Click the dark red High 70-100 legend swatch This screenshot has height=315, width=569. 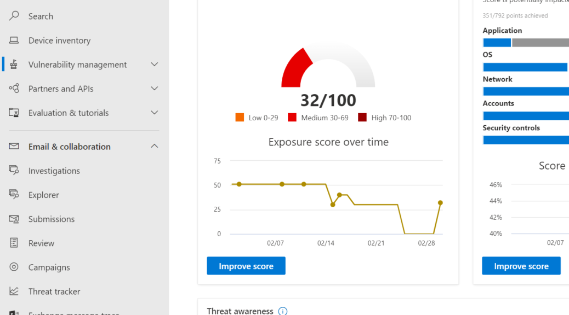[362, 118]
